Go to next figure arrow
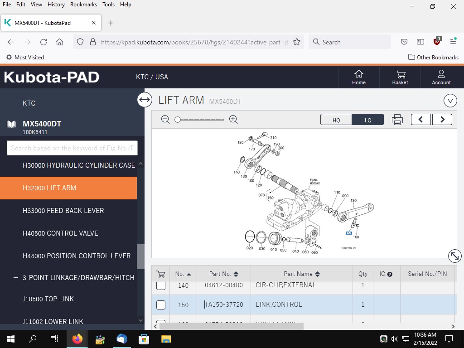Screen dimensions: 464x348 click(x=442, y=120)
